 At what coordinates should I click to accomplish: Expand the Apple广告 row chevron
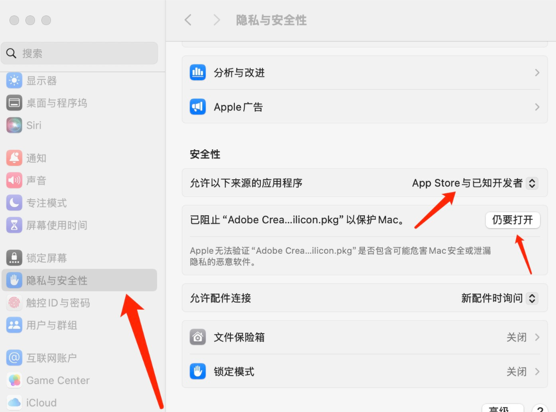click(537, 107)
